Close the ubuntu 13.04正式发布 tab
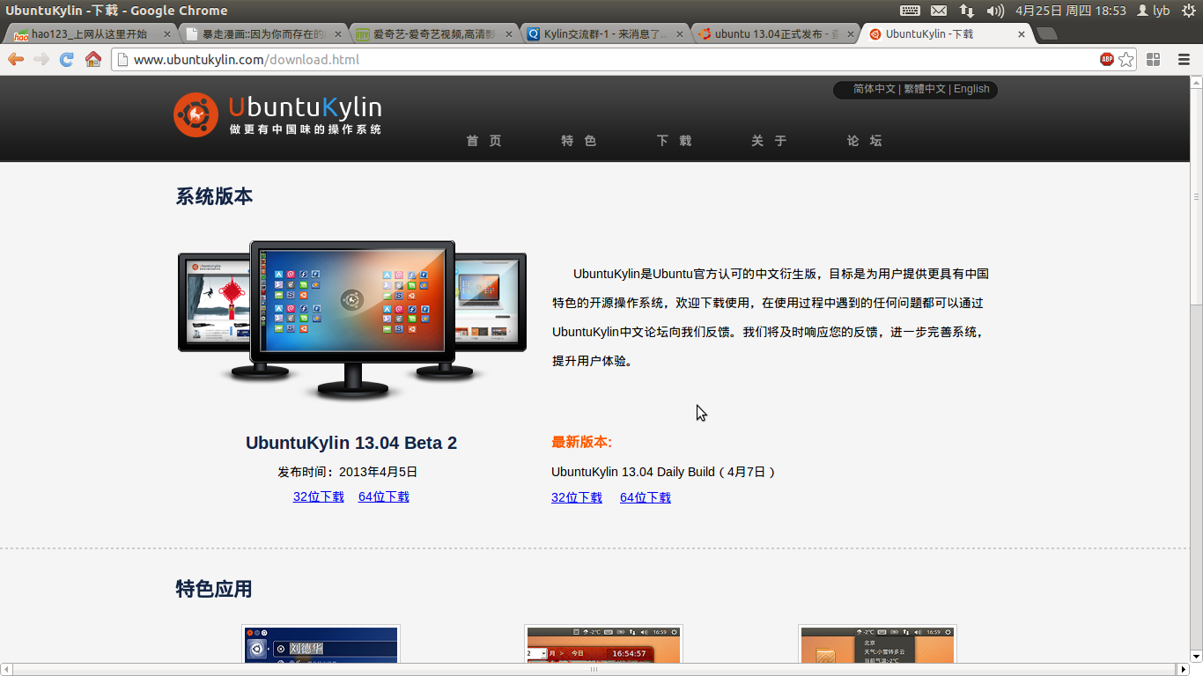Screen dimensions: 1203x676 (851, 34)
